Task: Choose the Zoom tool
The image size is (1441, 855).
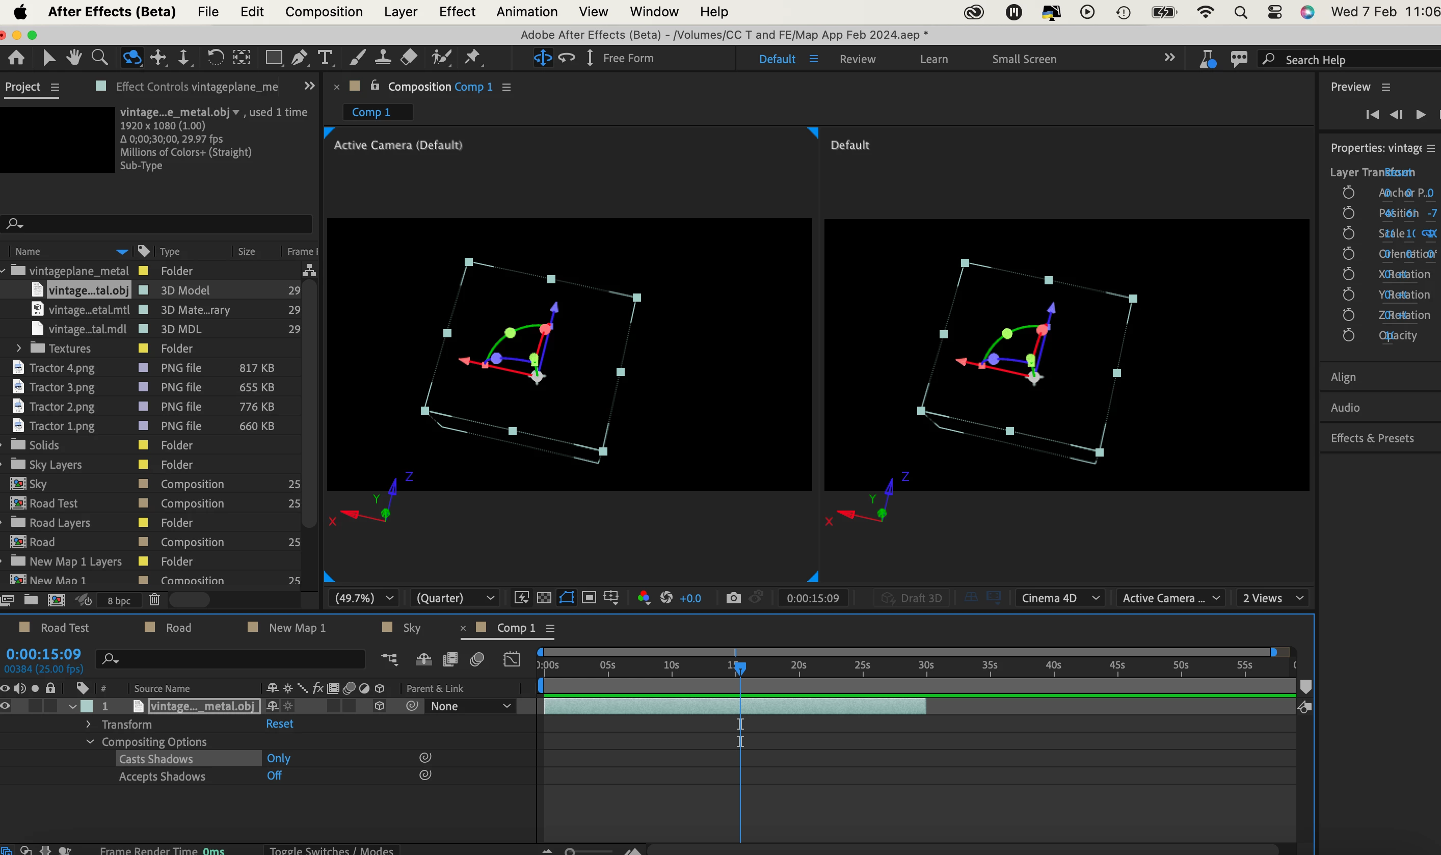Action: click(100, 58)
